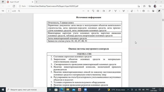This screenshot has height=92, width=164.
Task: Click item 7 Условия сохранности неиспользуемого оборудования
Action: point(79,82)
